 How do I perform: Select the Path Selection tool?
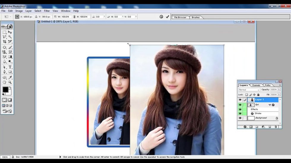coord(4,67)
